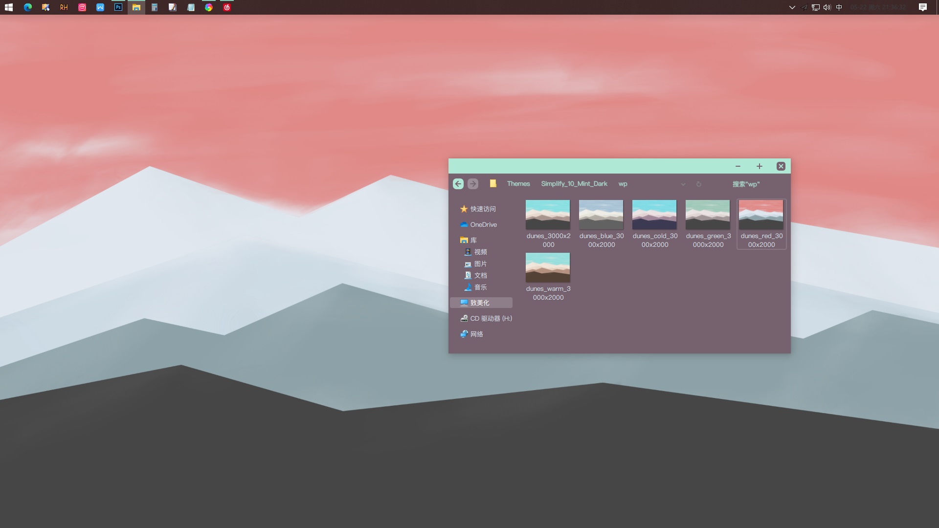The height and width of the screenshot is (528, 939).
Task: Click the wp path segment
Action: click(623, 184)
